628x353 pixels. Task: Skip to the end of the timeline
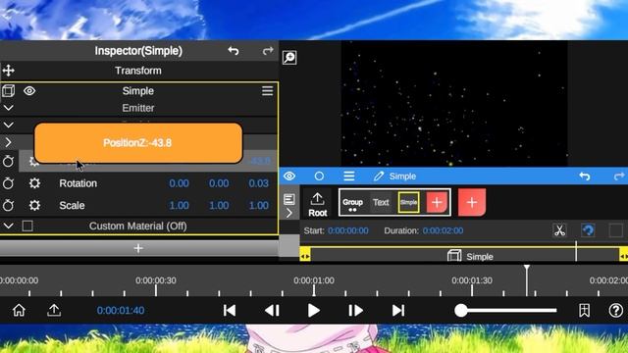(397, 311)
